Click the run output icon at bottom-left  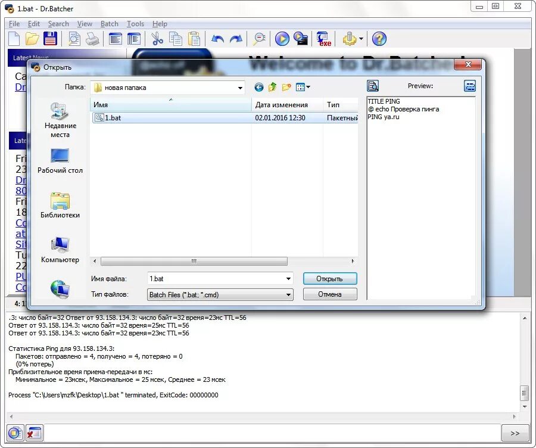pos(15,433)
